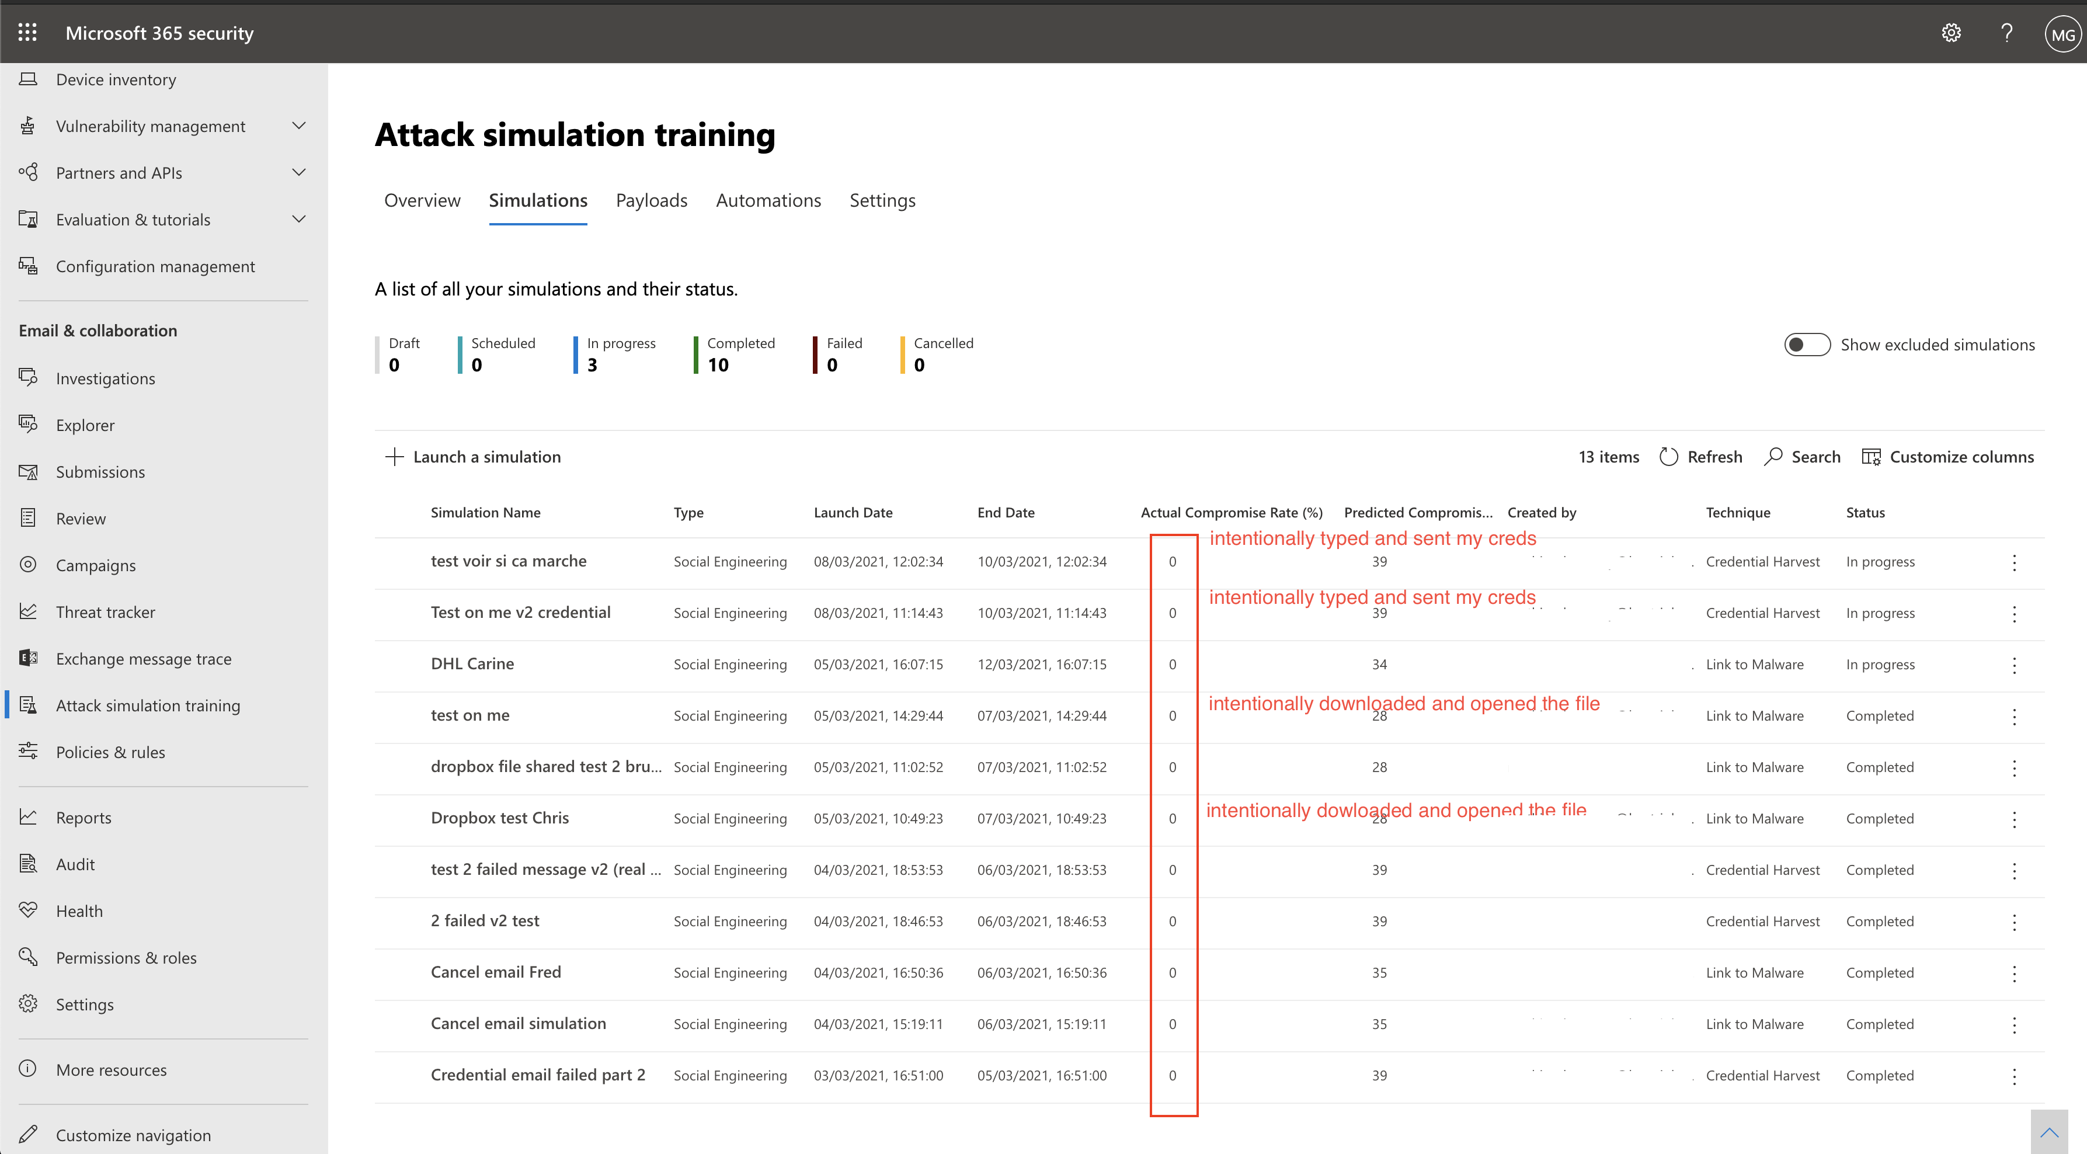Click the Policies & rules sliders icon

(x=29, y=752)
